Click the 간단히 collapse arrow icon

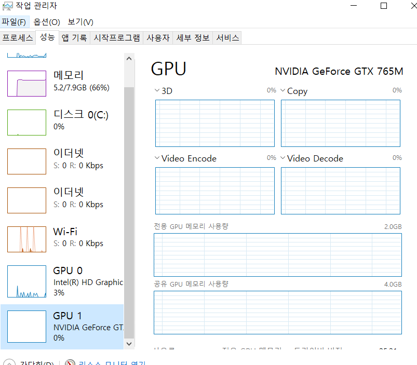[x=9, y=362]
